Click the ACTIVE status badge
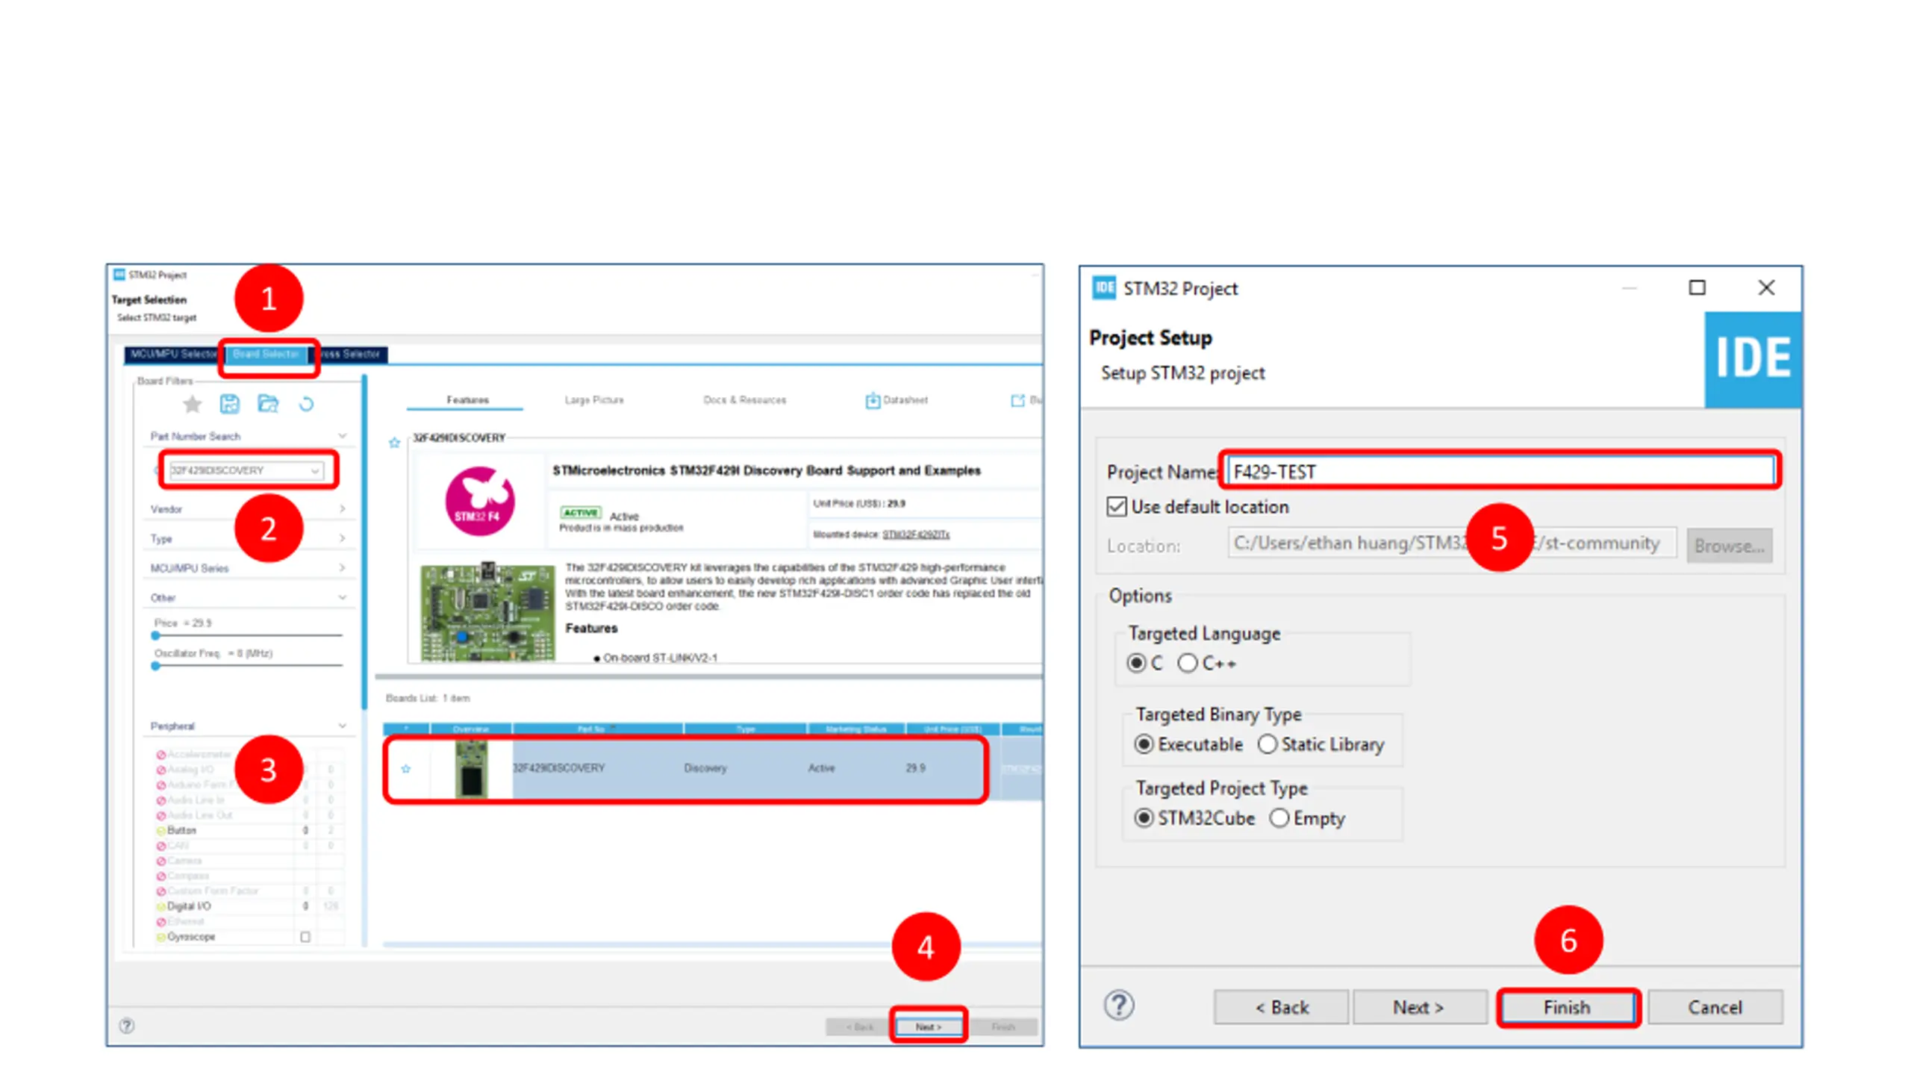Image resolution: width=1911 pixels, height=1075 pixels. tap(581, 513)
